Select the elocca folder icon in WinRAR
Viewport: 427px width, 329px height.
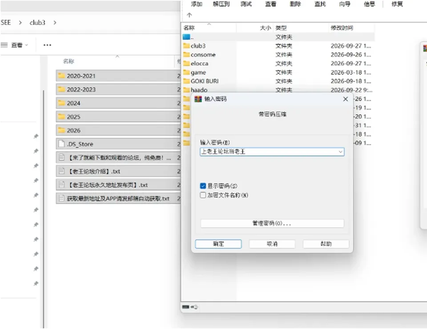pos(186,63)
